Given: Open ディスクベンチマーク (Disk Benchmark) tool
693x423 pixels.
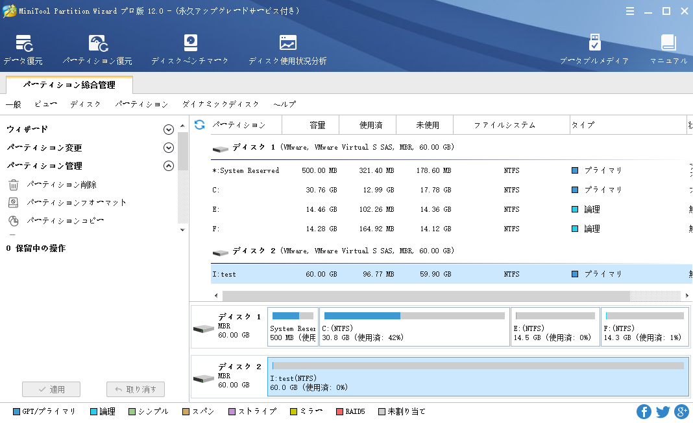Looking at the screenshot, I should 190,50.
